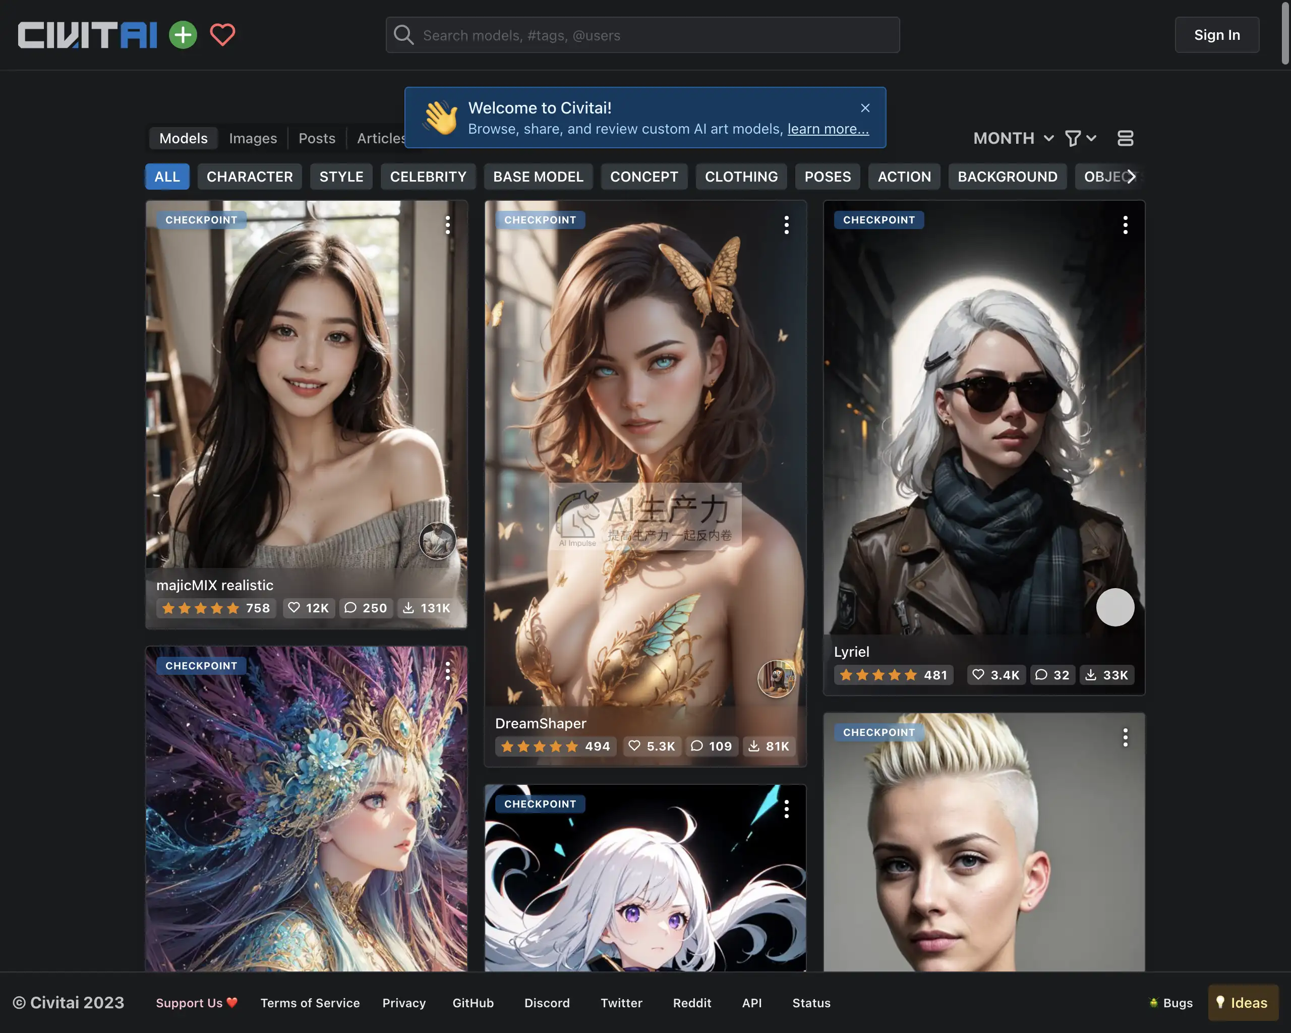Click majicMIX realistic 12K likes heart
1291x1033 pixels.
(x=309, y=608)
